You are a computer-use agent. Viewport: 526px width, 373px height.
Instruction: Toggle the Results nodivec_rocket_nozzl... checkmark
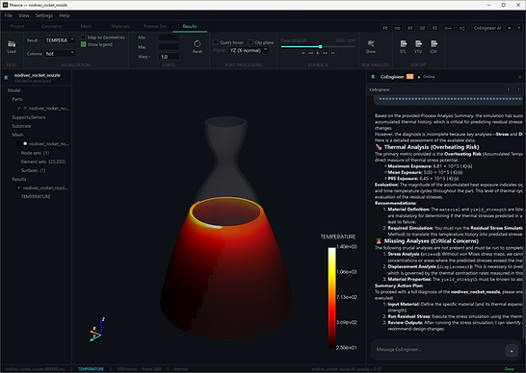pos(19,187)
